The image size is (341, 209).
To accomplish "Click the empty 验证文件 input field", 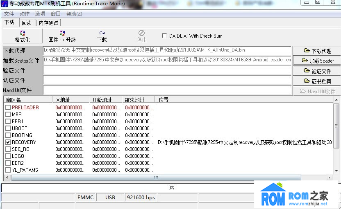I will coord(167,70).
